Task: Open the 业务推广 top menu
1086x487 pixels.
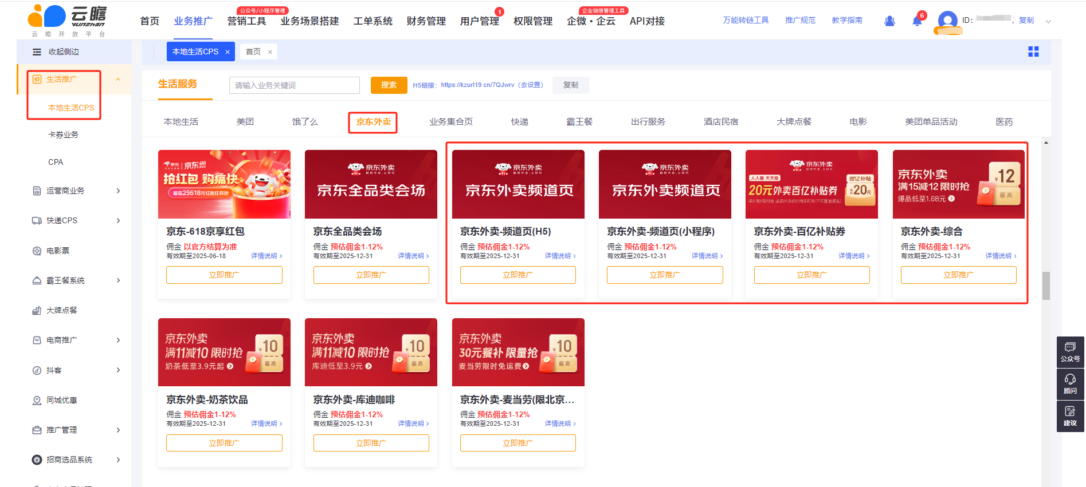Action: [193, 21]
